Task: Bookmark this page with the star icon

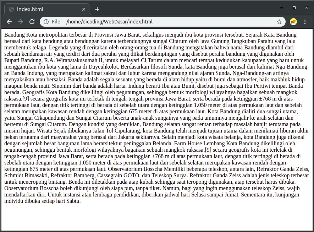Action: 279,22
